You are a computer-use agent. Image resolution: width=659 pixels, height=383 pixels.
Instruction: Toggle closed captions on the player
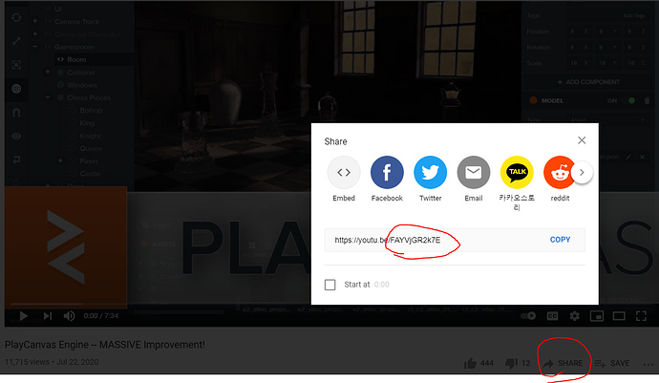pyautogui.click(x=553, y=315)
